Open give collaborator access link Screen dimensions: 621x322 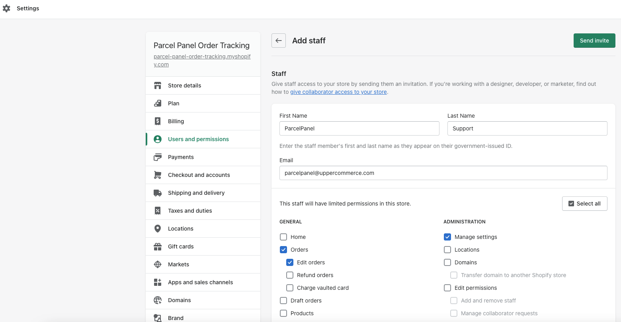338,92
